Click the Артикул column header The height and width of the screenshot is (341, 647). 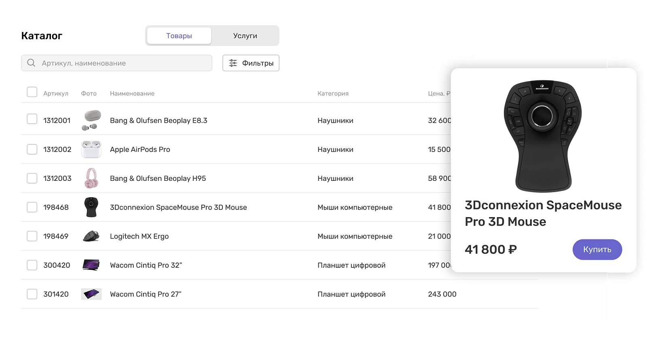click(x=56, y=93)
